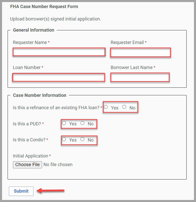Screen dimensions: 196x202
Task: Select Yes radio for Condo question
Action: tap(64, 139)
